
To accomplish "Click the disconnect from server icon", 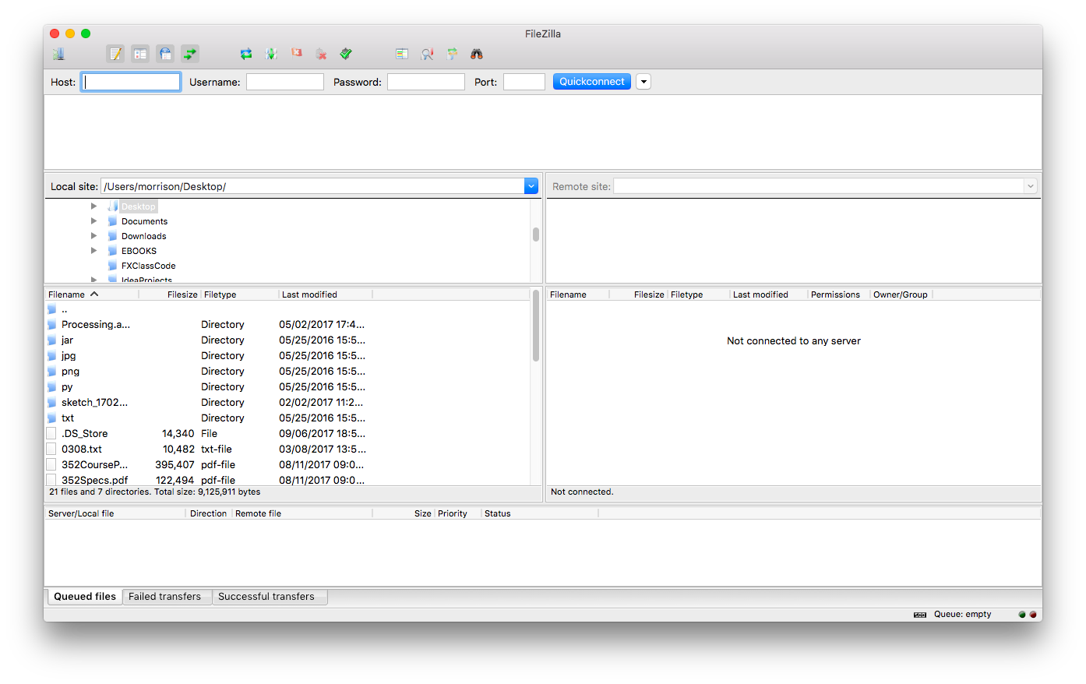I will coord(321,54).
